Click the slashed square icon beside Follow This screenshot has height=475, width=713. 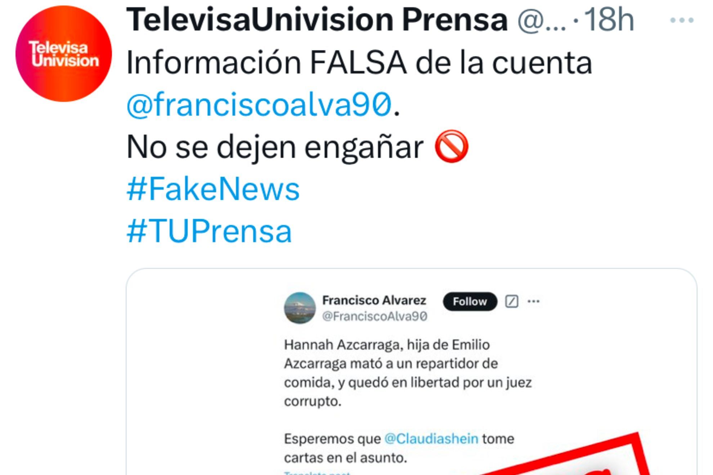pos(512,301)
